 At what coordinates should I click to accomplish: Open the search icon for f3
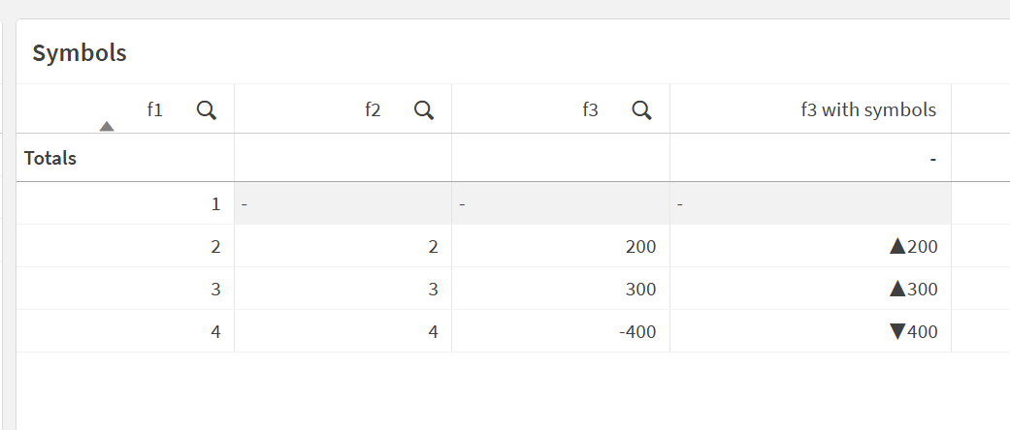point(641,110)
